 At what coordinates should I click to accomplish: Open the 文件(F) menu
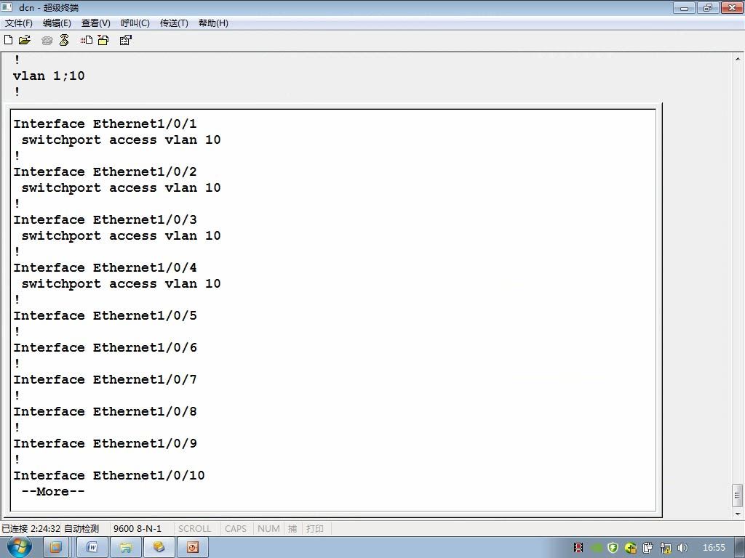tap(18, 23)
